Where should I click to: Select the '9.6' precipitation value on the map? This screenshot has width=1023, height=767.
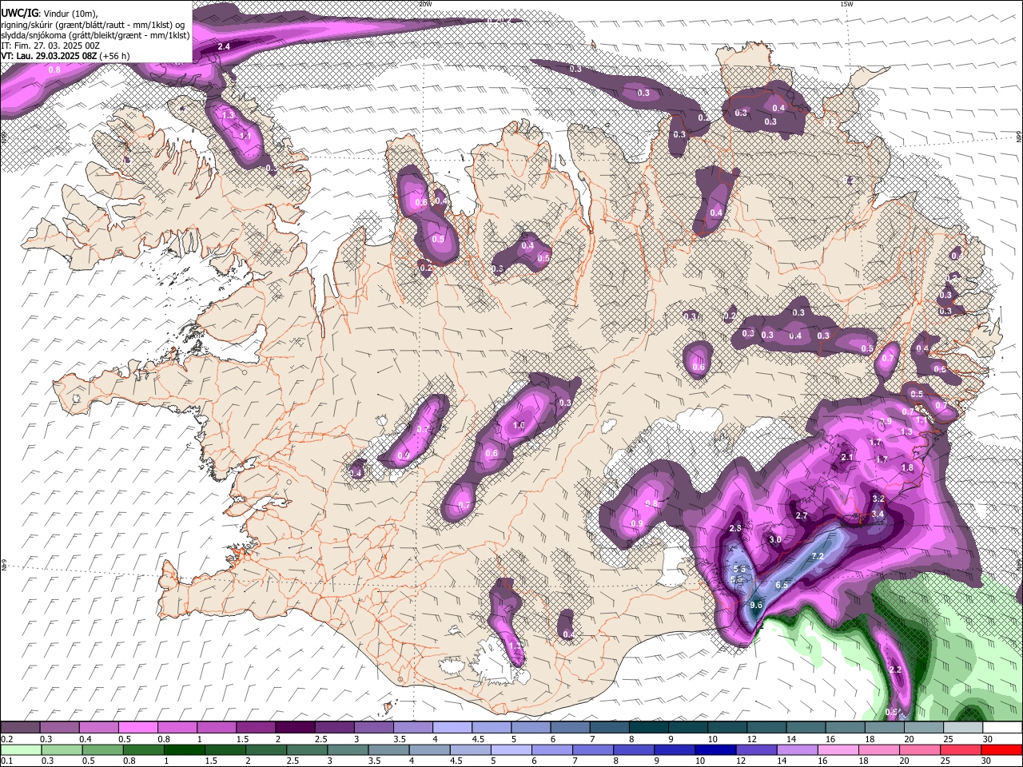[x=756, y=606]
